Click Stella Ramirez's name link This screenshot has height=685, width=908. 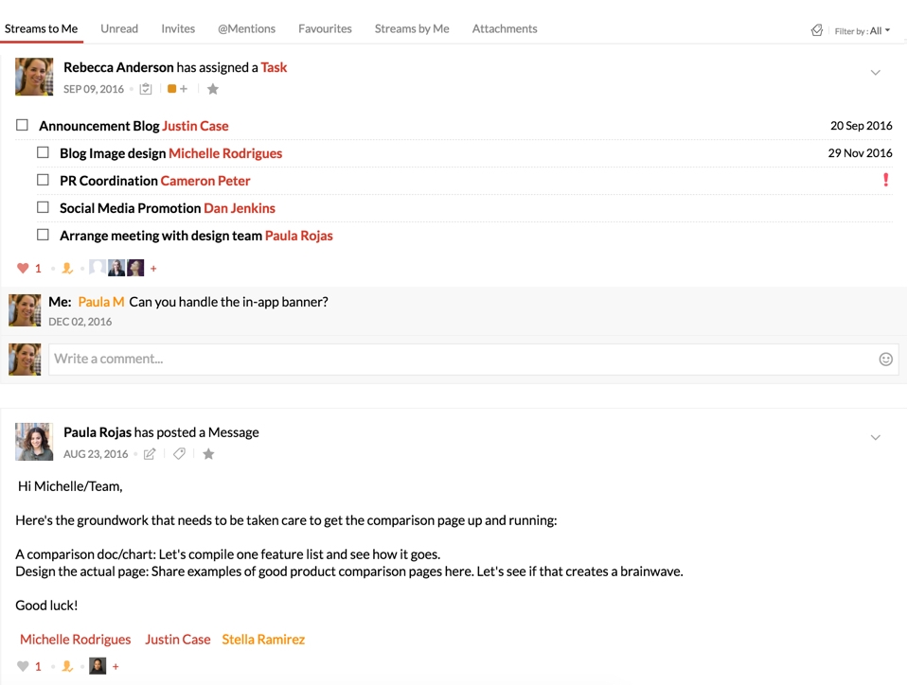(x=263, y=640)
